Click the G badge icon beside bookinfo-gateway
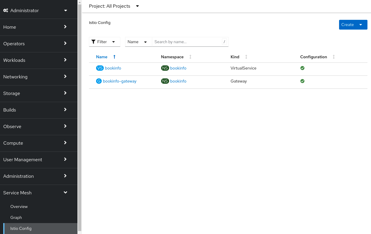This screenshot has height=234, width=371. (99, 81)
